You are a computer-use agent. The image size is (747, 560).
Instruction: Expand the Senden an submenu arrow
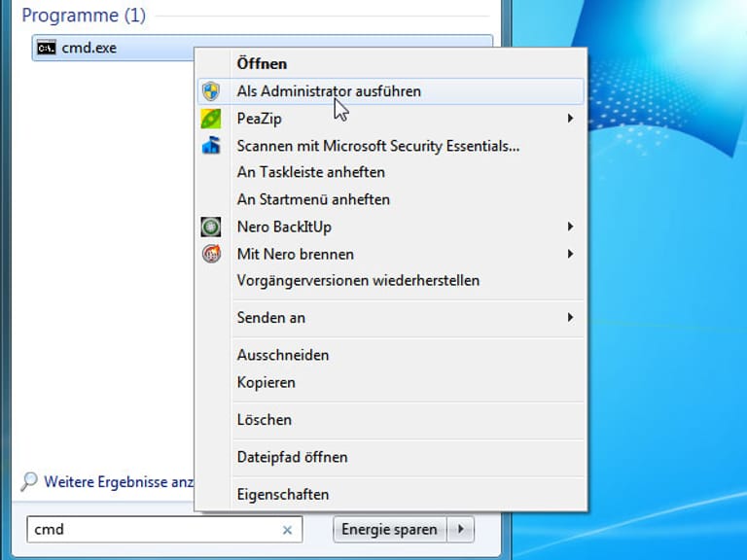pyautogui.click(x=570, y=317)
